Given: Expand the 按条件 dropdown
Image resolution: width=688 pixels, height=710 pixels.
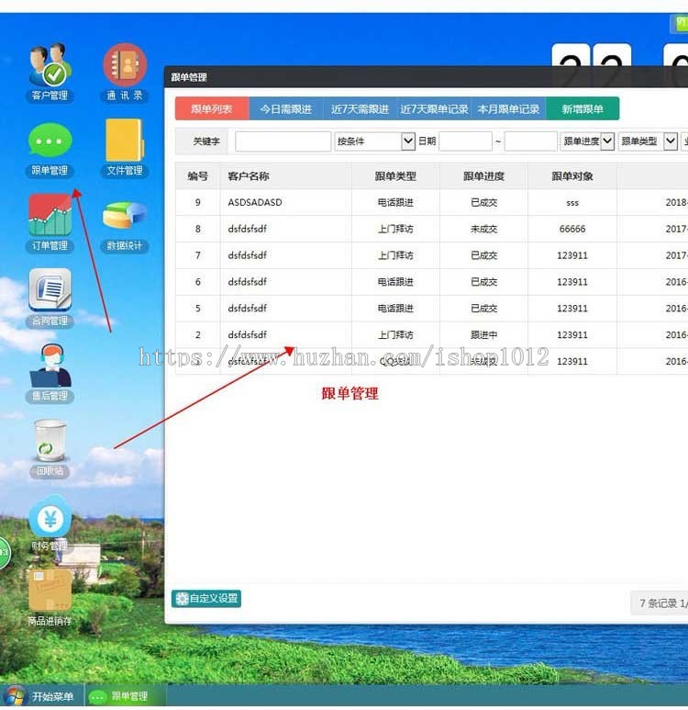Looking at the screenshot, I should click(x=374, y=141).
